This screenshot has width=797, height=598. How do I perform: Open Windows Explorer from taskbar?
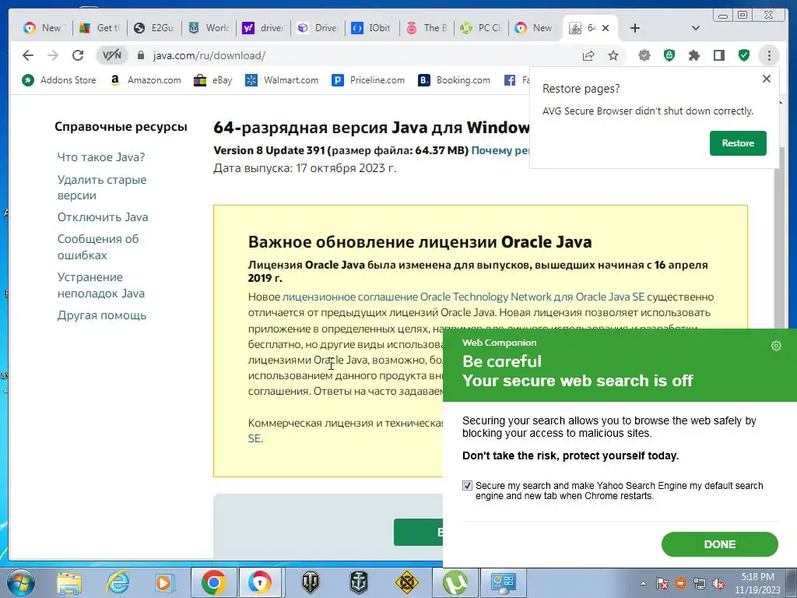[x=69, y=582]
